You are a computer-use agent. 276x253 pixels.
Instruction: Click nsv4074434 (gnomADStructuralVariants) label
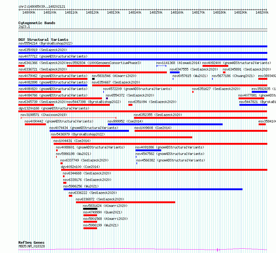84,128
